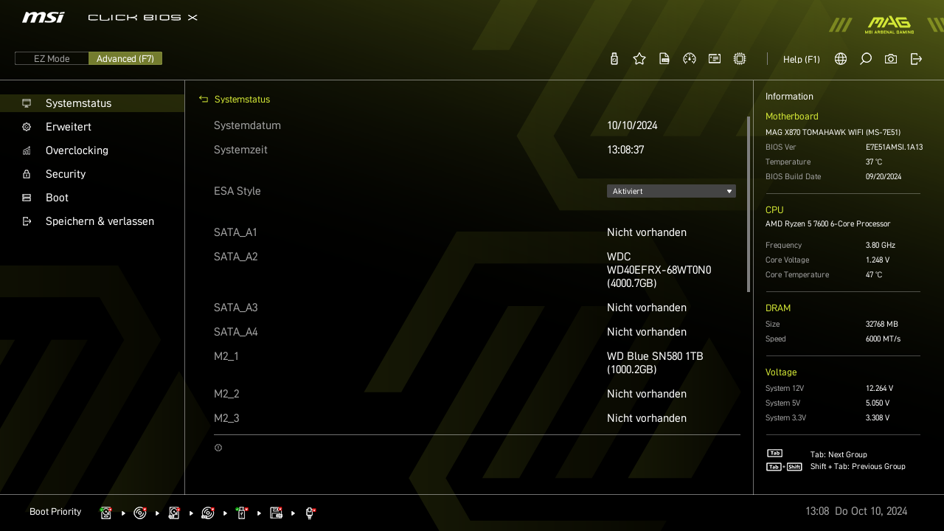
Task: Click the exit icon in top bar
Action: pos(916,59)
